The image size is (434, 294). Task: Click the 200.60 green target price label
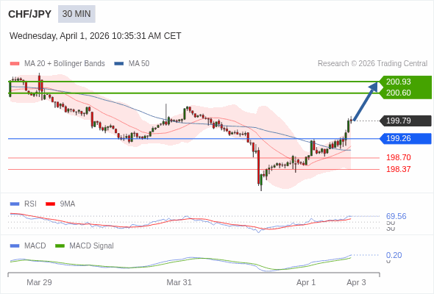point(398,93)
